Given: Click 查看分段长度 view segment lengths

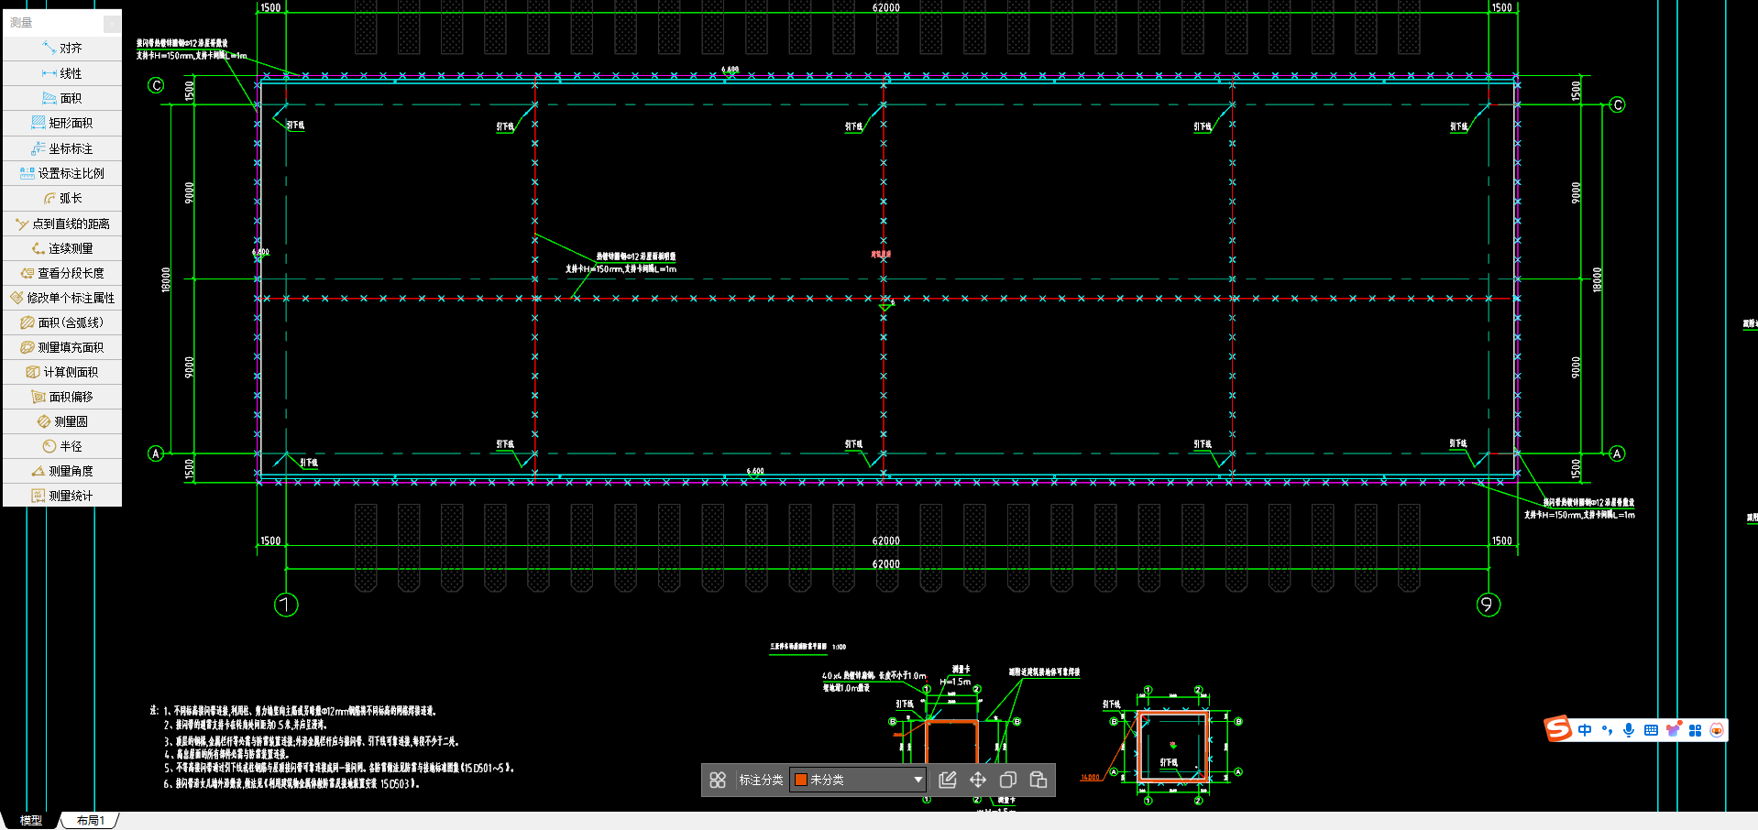Looking at the screenshot, I should pos(62,273).
